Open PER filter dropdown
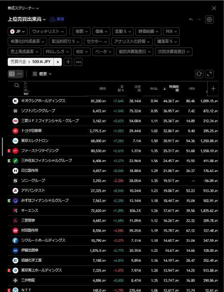 (171, 32)
